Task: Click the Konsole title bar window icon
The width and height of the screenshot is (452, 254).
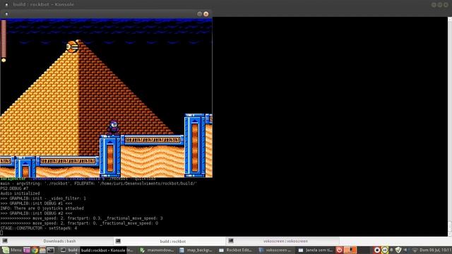Action: pos(6,4)
